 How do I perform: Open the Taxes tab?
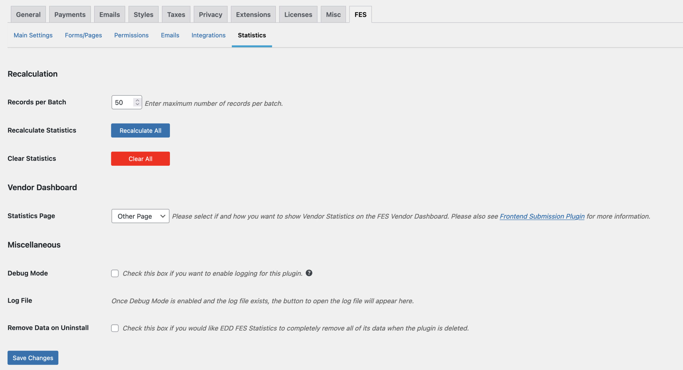(x=176, y=14)
